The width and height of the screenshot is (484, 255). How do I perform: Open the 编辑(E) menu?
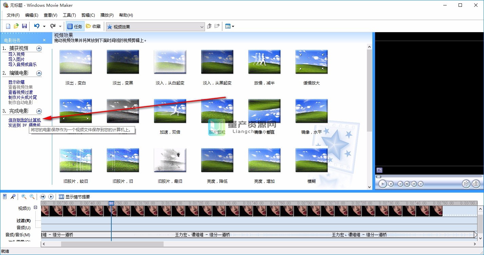32,15
